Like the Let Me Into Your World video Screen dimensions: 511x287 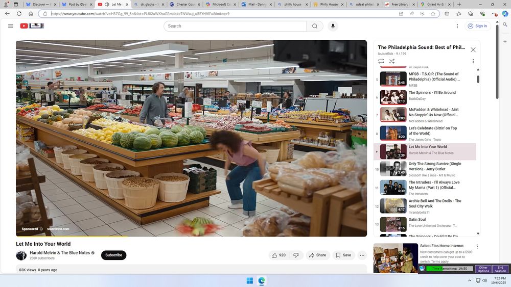click(278, 255)
